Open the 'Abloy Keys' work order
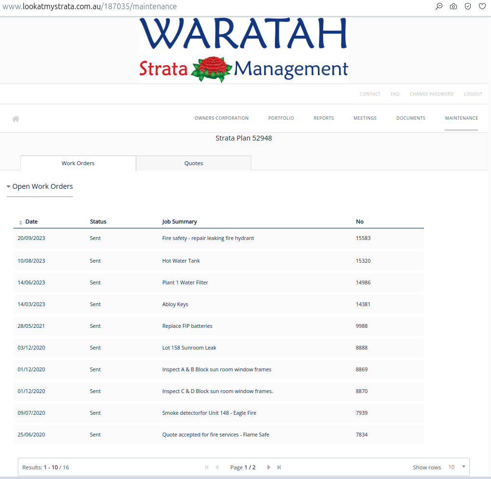The height and width of the screenshot is (479, 491). [x=175, y=304]
